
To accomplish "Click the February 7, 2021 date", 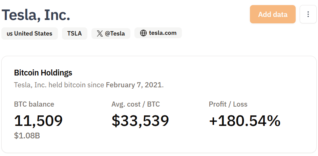I will 134,85.
